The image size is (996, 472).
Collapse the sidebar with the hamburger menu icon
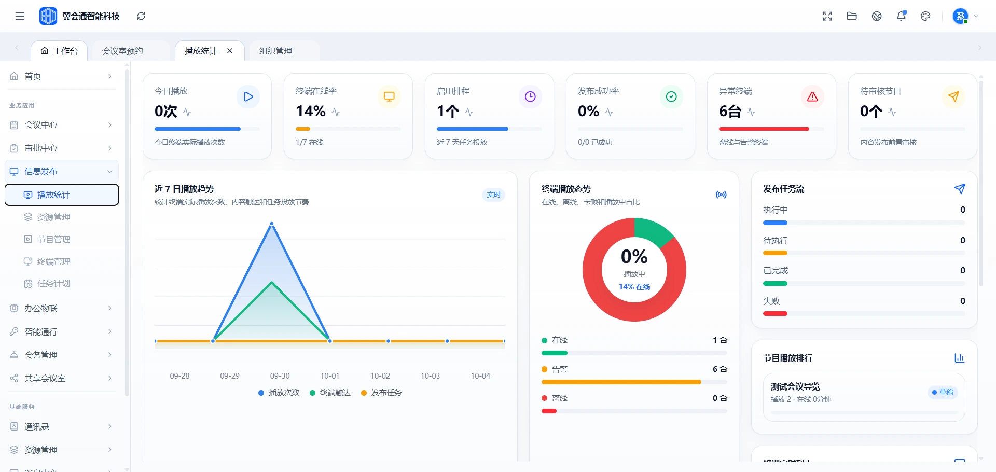20,16
